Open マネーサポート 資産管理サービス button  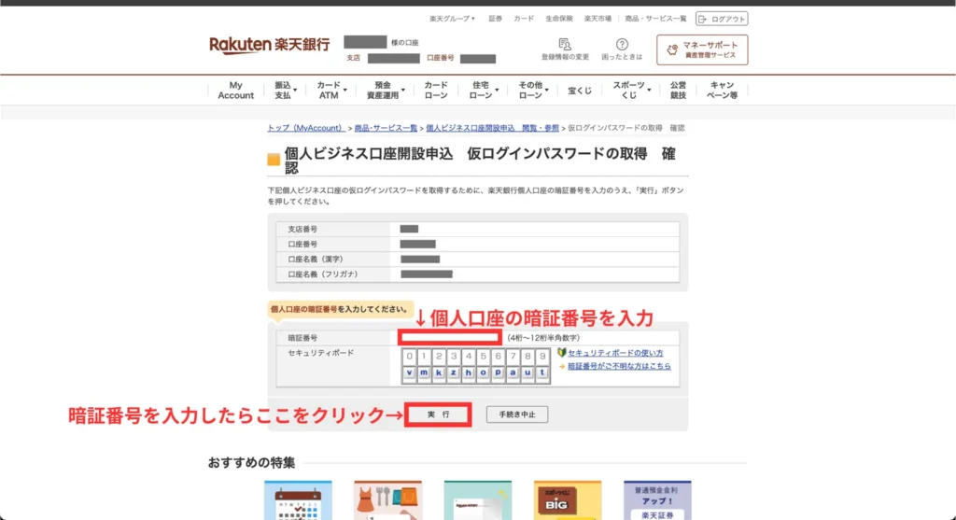coord(702,50)
